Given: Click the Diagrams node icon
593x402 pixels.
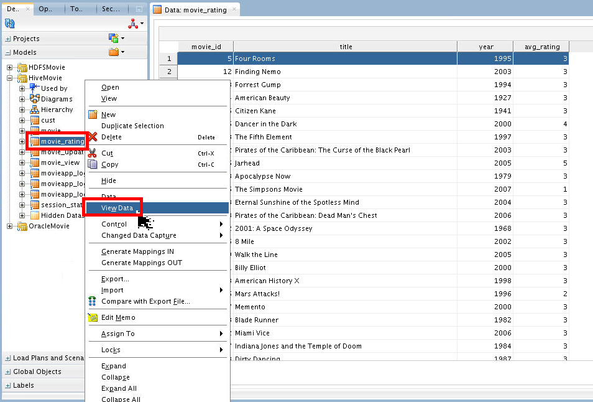Looking at the screenshot, I should tap(35, 99).
